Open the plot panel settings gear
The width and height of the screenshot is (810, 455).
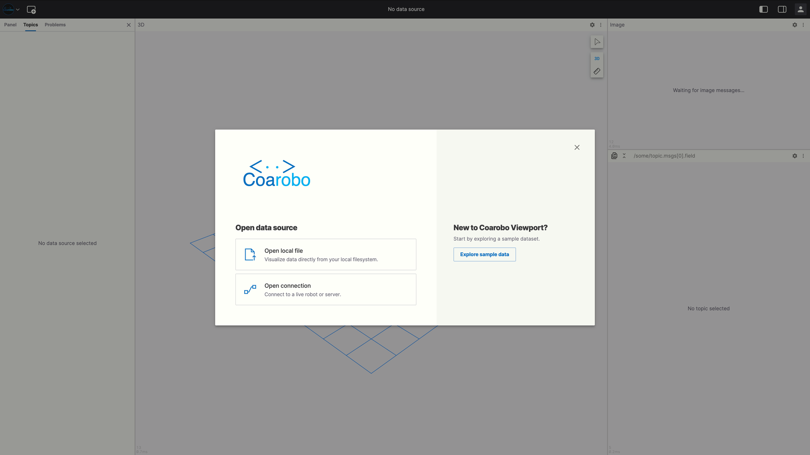click(x=794, y=156)
